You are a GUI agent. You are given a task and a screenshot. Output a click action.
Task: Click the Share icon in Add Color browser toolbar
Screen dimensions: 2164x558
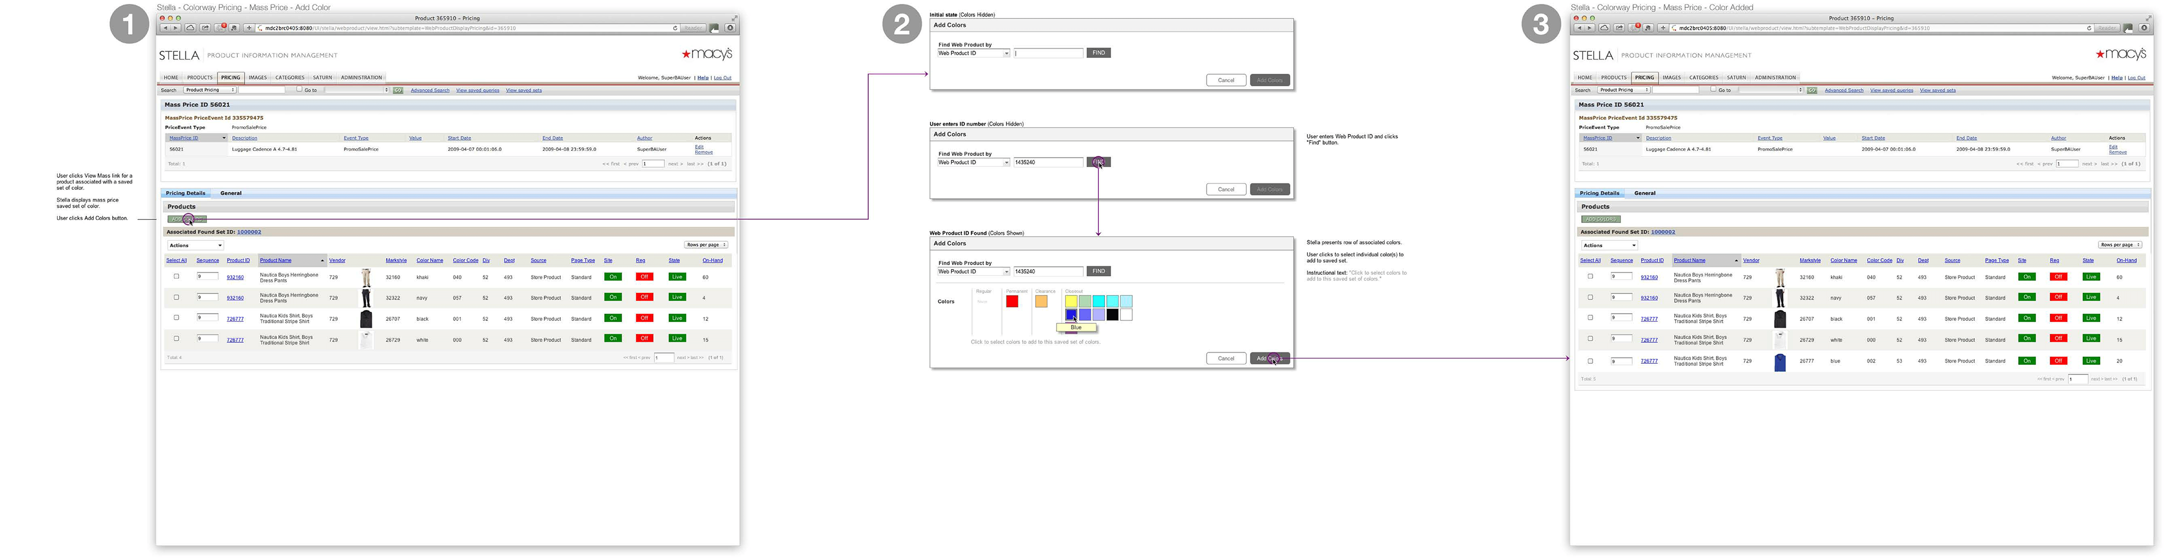point(205,28)
